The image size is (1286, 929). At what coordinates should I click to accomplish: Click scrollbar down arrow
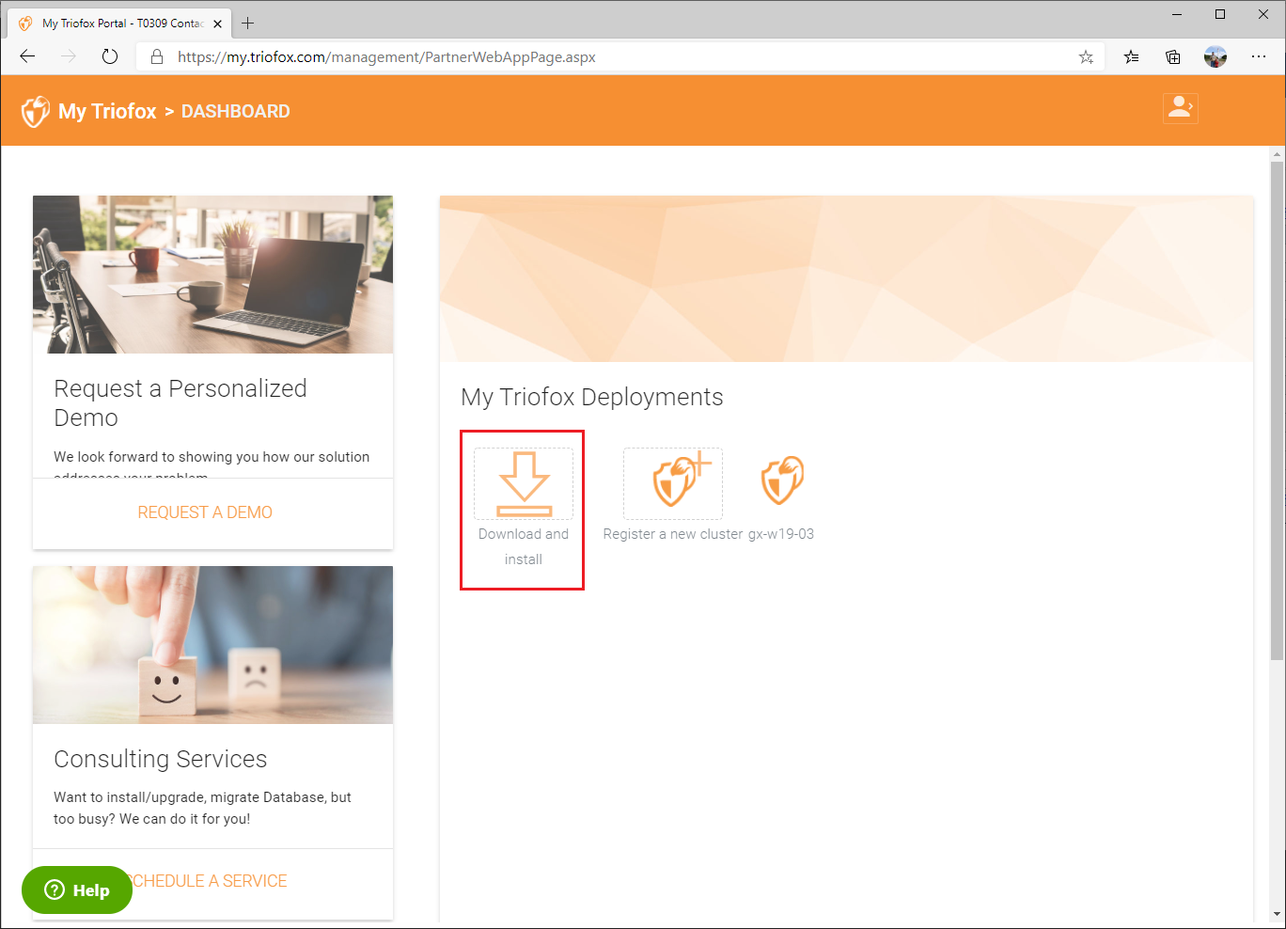click(x=1277, y=913)
